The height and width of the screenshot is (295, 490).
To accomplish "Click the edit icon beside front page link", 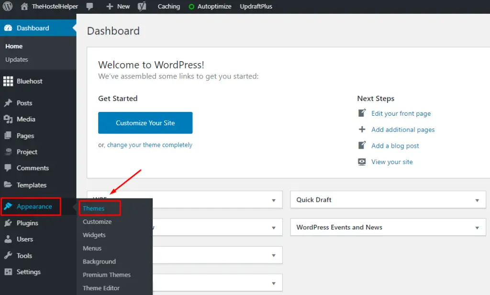I will point(362,113).
